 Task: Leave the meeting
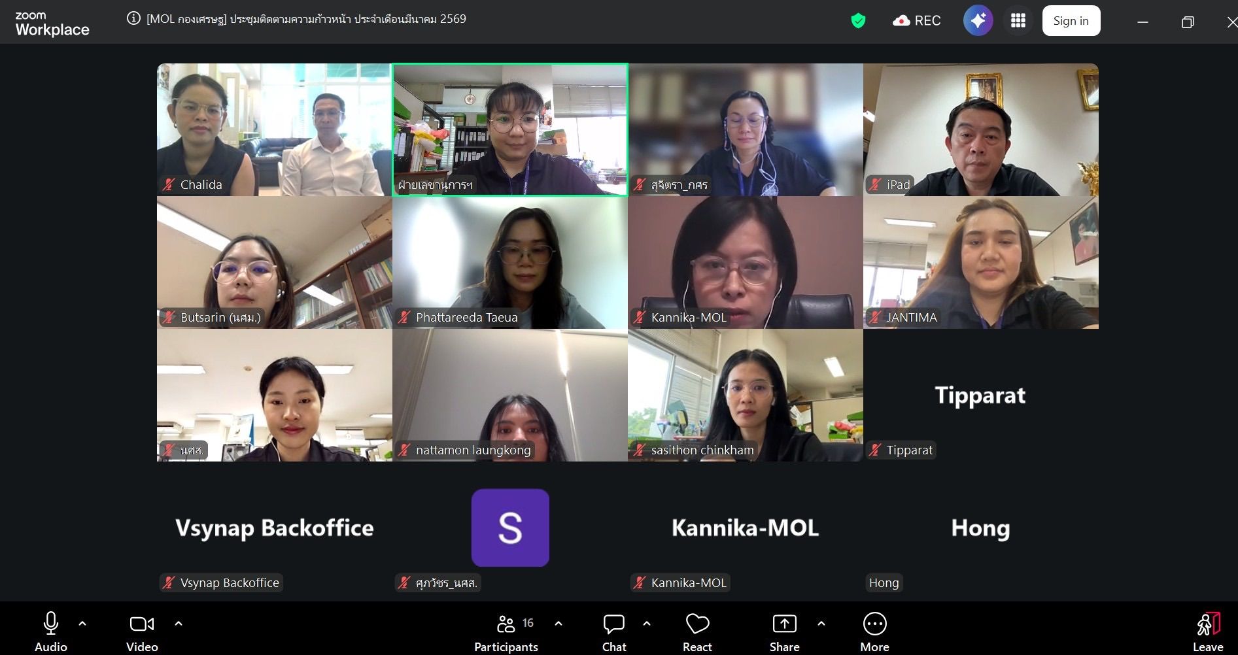[x=1208, y=632]
